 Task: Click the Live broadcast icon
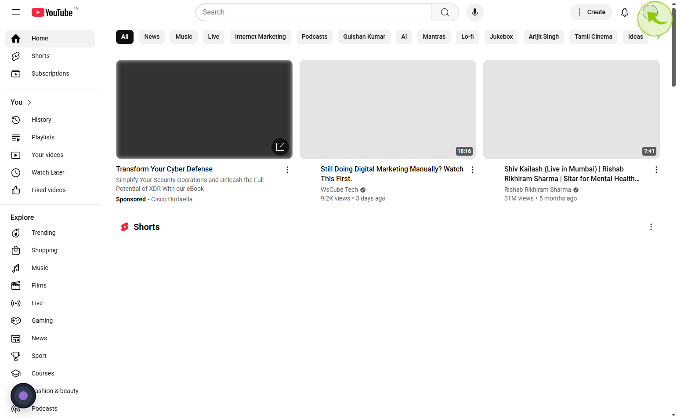16,303
